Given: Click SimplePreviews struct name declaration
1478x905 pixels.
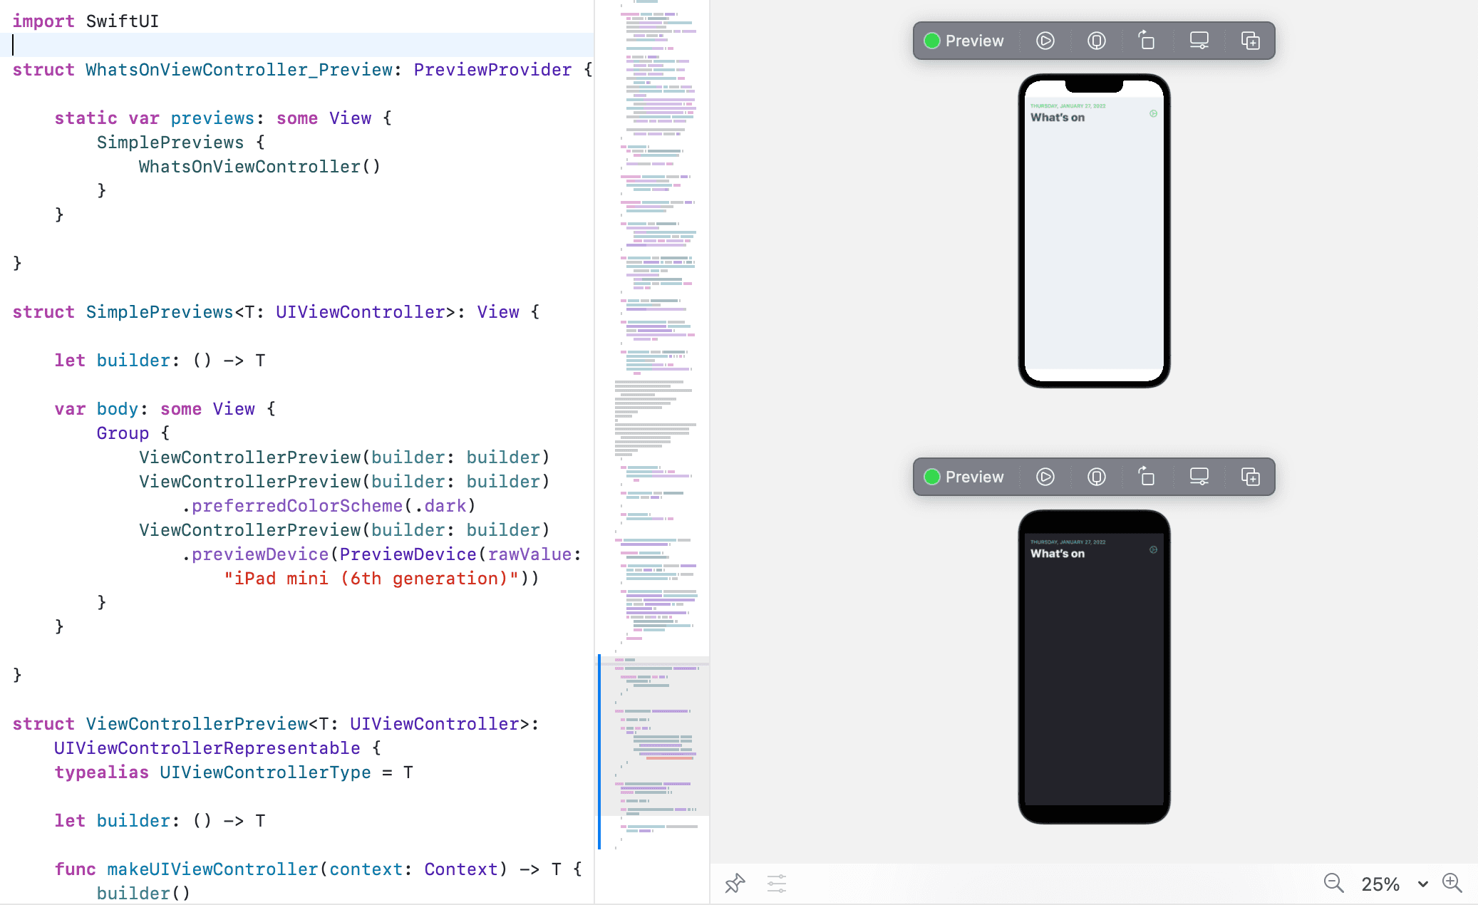Looking at the screenshot, I should pyautogui.click(x=160, y=312).
